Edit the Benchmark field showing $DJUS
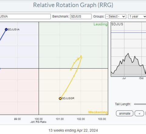 coord(81,16)
